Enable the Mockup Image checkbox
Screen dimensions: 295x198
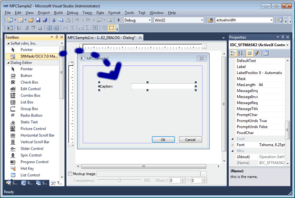click(70, 174)
